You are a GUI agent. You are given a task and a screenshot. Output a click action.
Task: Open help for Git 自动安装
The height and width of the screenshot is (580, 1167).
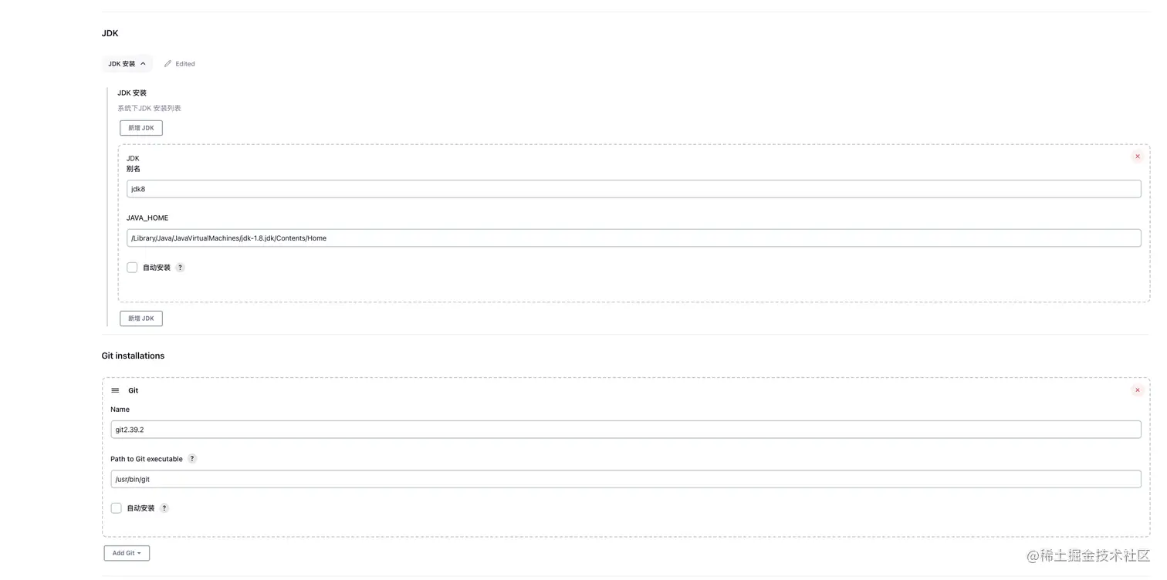[164, 508]
